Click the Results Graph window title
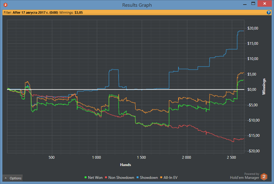This screenshot has width=274, height=184. tap(137, 5)
